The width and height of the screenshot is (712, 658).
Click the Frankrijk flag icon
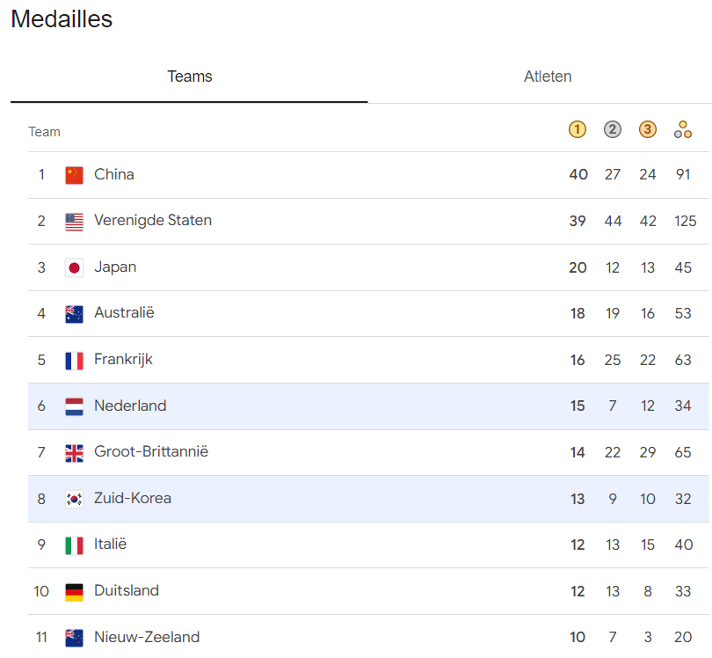pyautogui.click(x=74, y=360)
